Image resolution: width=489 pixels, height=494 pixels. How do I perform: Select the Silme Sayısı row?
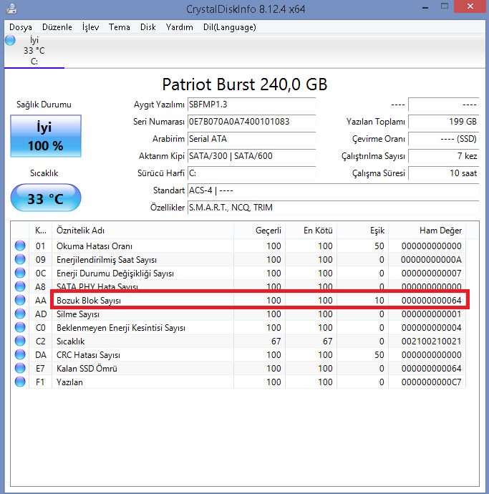(238, 314)
